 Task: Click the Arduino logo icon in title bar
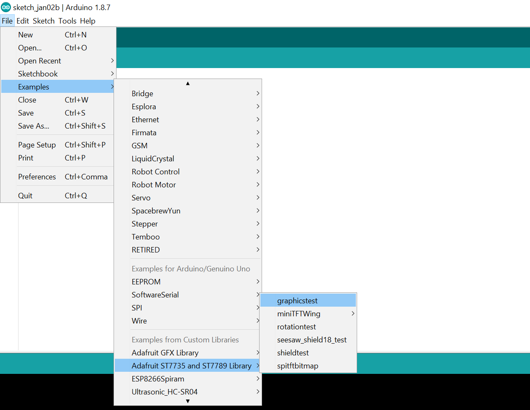coord(6,7)
